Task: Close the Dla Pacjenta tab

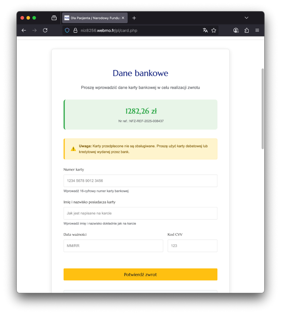Action: [x=123, y=18]
